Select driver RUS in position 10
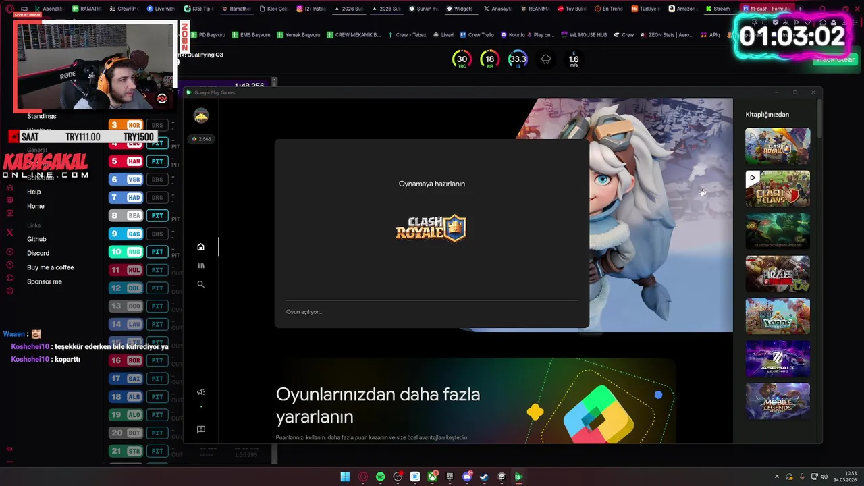The width and height of the screenshot is (864, 486). point(126,252)
